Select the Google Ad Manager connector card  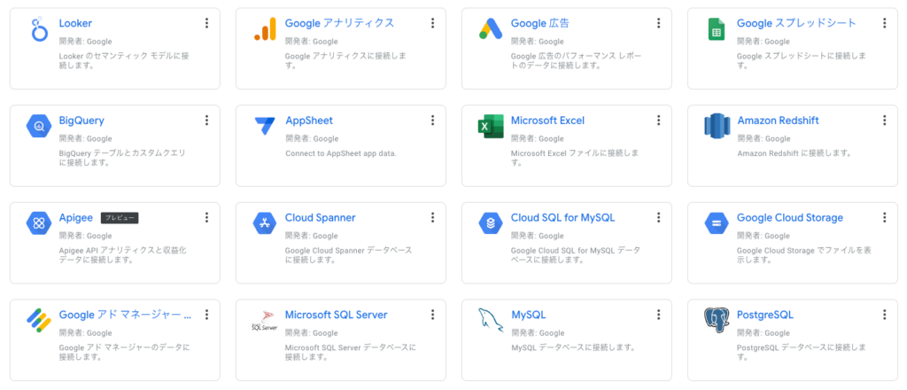[114, 339]
